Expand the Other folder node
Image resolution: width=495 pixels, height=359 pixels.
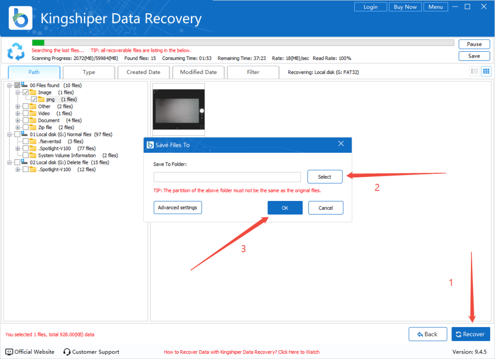tap(18, 107)
